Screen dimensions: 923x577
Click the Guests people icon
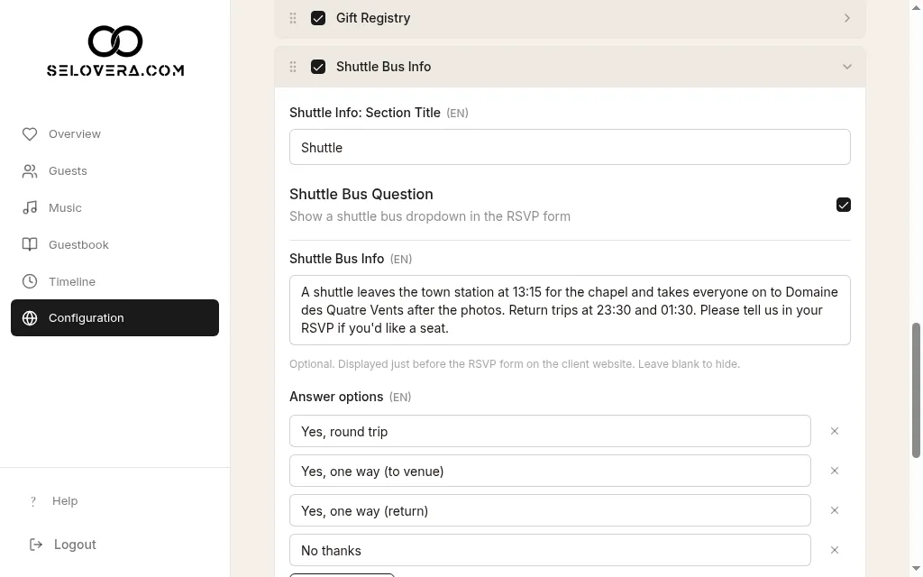tap(30, 171)
